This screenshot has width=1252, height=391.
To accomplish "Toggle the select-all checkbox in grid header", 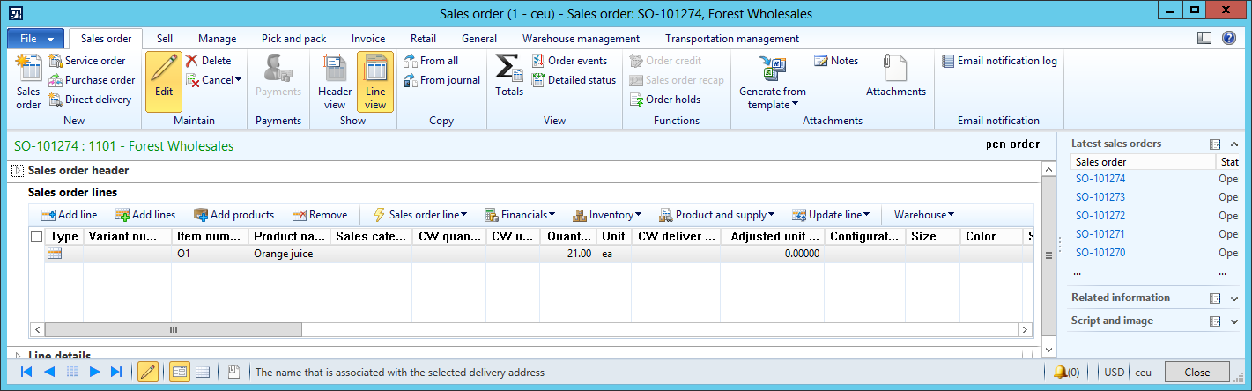I will click(x=36, y=237).
